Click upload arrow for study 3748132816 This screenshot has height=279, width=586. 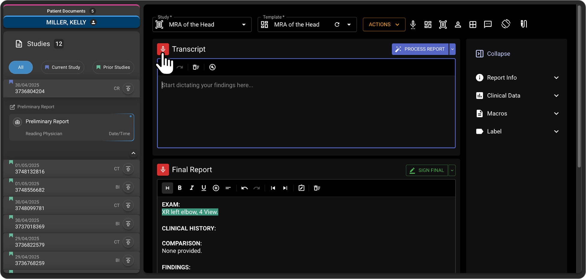pos(128,169)
